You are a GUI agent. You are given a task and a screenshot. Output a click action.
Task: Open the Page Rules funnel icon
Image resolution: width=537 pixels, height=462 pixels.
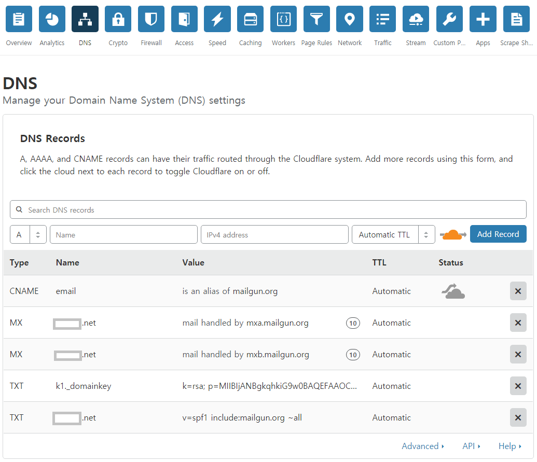click(316, 19)
